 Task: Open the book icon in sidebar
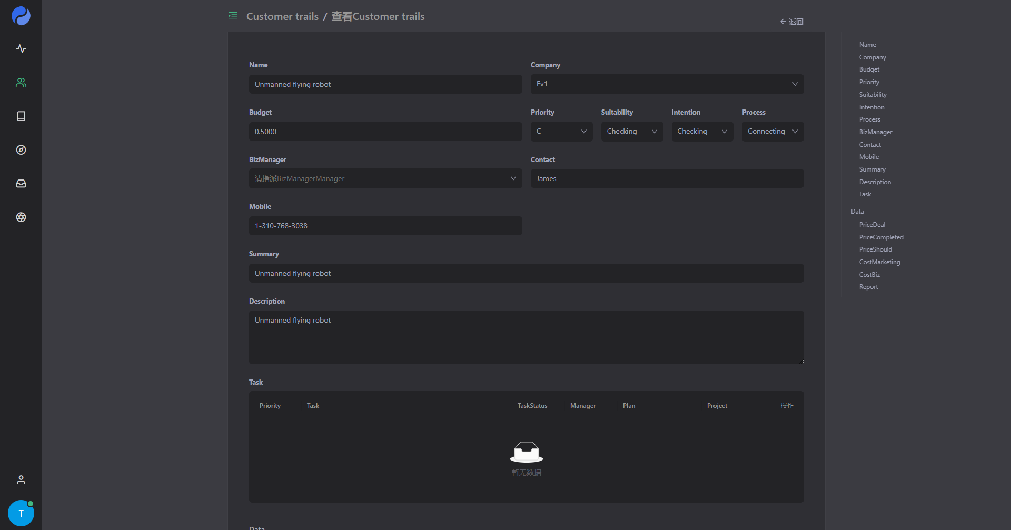point(21,116)
